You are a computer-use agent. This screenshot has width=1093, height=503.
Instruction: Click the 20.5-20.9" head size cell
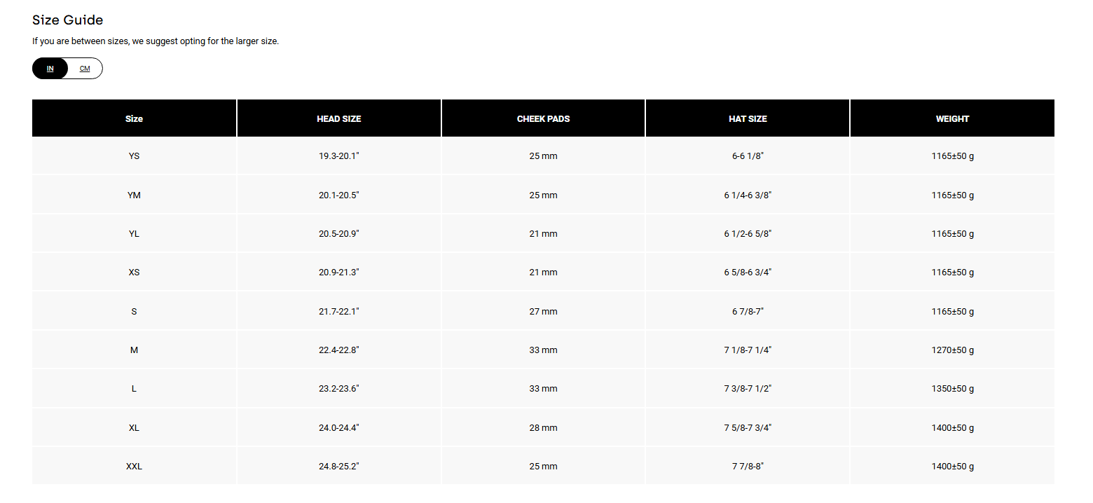338,234
